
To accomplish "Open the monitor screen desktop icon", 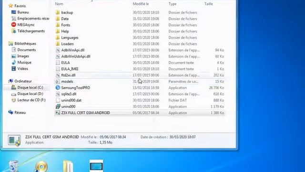I will (x=96, y=166).
